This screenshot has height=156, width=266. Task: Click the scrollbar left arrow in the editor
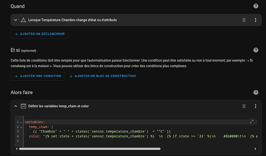[x=17, y=149]
